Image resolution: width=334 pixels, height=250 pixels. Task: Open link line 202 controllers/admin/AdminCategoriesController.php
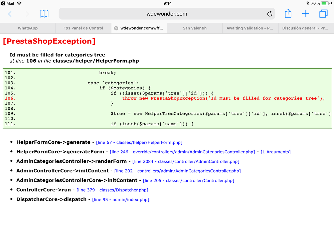point(177,171)
